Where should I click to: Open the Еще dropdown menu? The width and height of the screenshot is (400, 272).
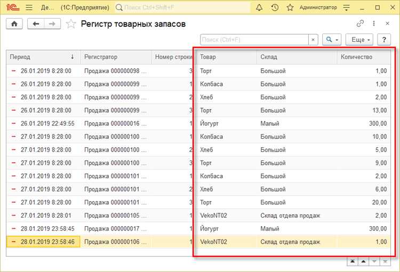tap(359, 40)
